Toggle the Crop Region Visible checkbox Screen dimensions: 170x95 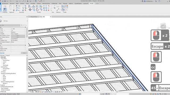[12, 49]
